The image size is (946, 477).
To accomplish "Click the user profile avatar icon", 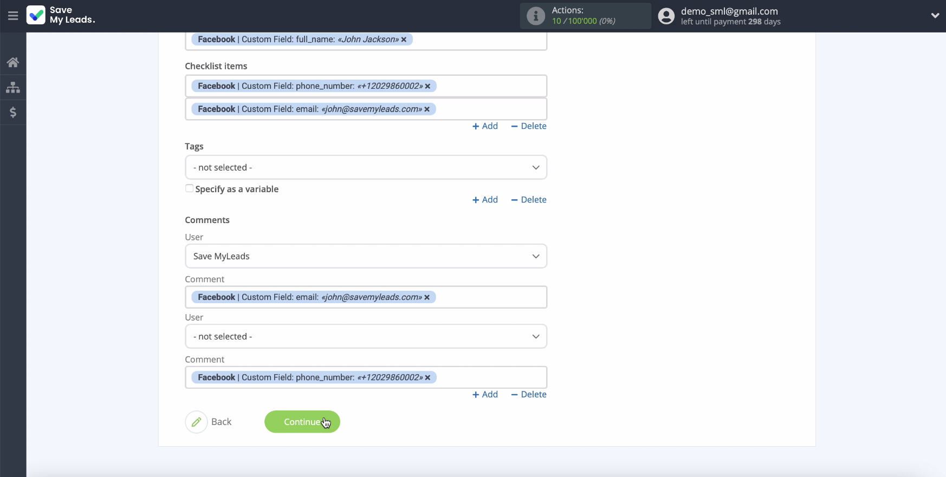I will [666, 16].
